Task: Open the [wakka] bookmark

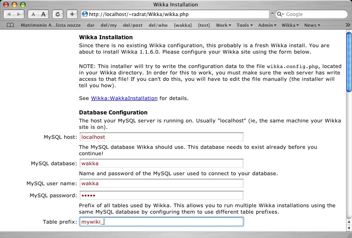Action: tap(183, 25)
